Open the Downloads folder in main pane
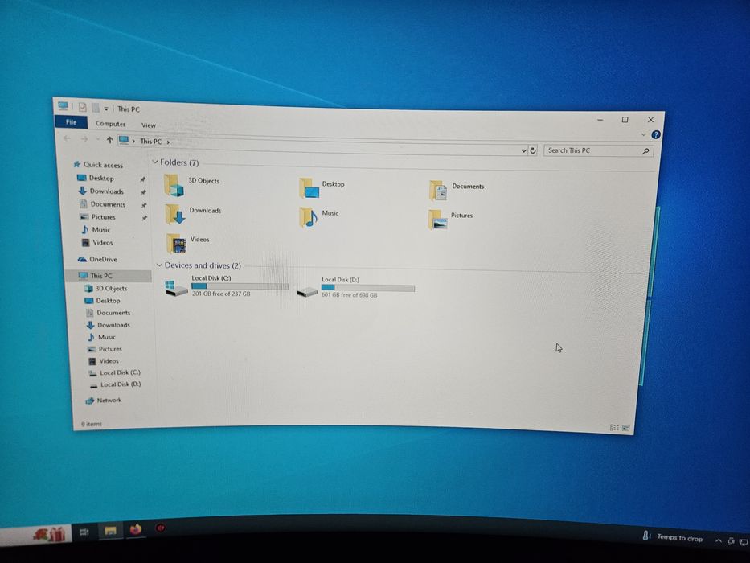Viewport: 750px width, 563px height. click(x=175, y=215)
